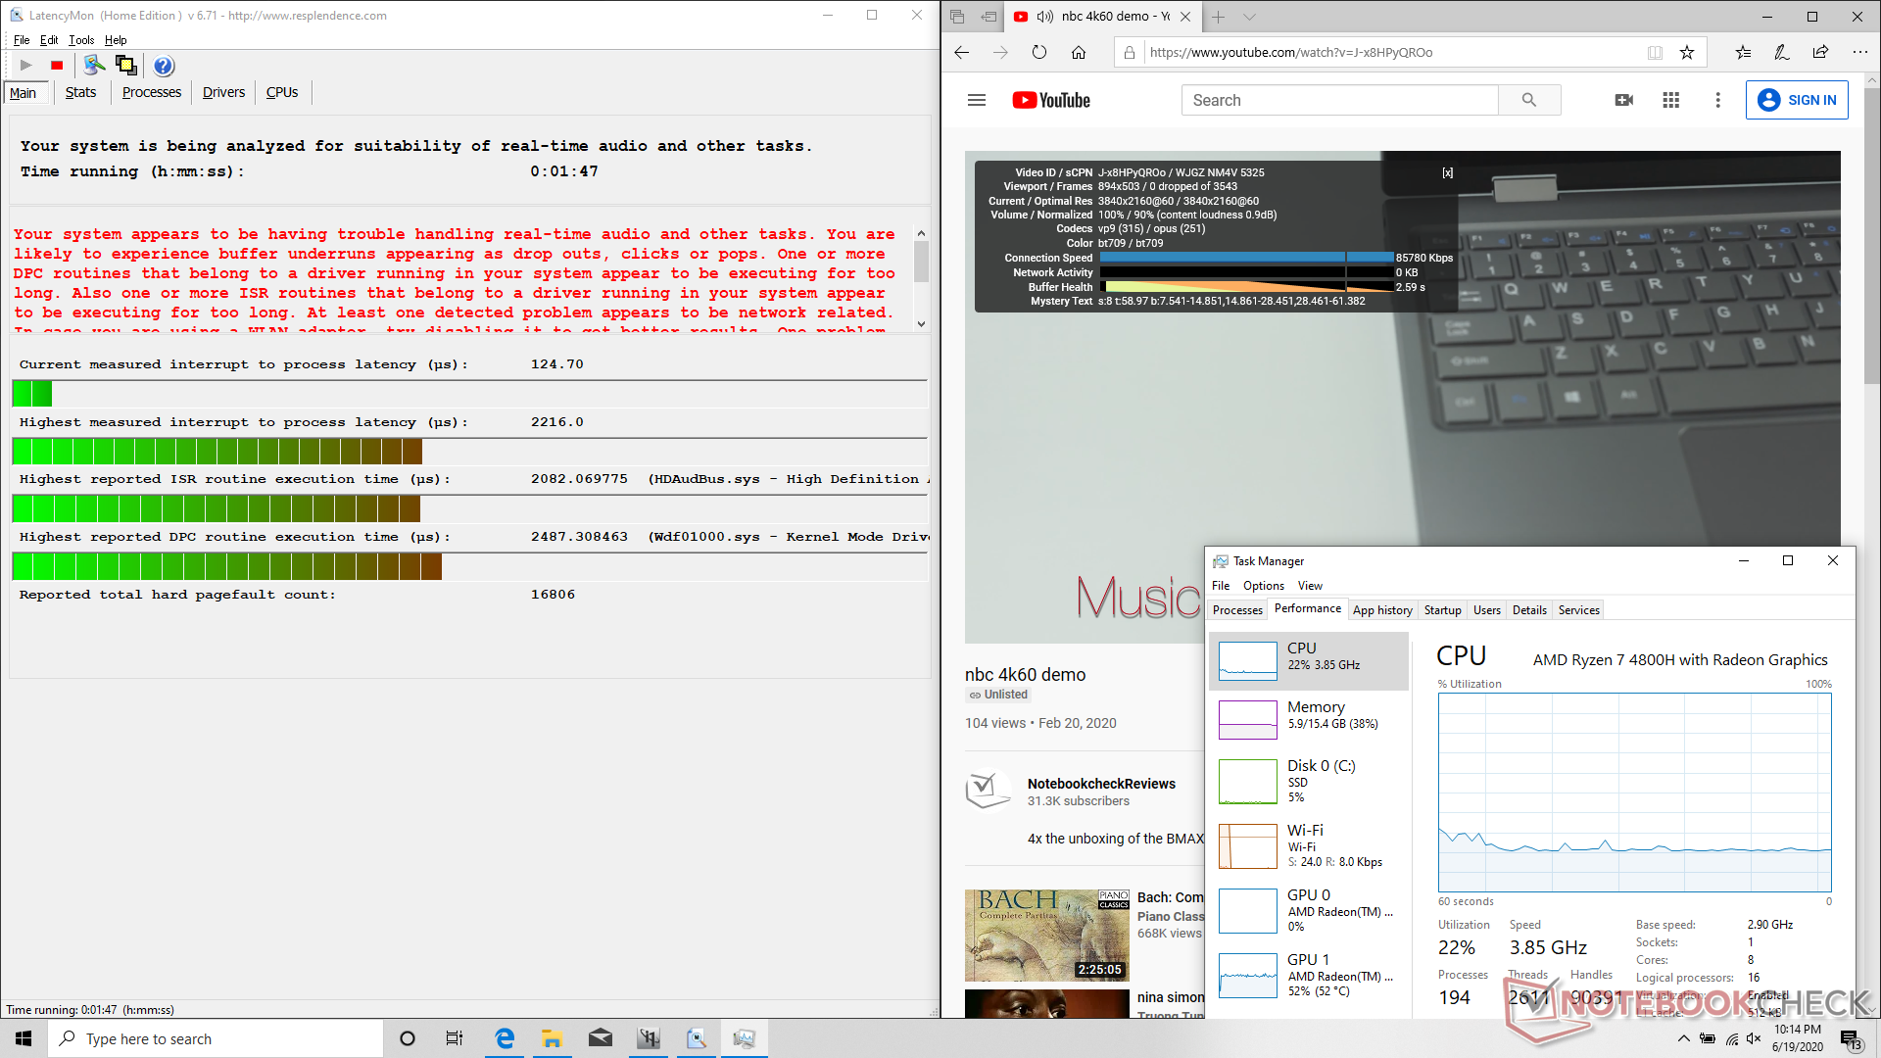Image resolution: width=1881 pixels, height=1058 pixels.
Task: Click the cascading windows icon in LatencyMon toolbar
Action: (x=125, y=66)
